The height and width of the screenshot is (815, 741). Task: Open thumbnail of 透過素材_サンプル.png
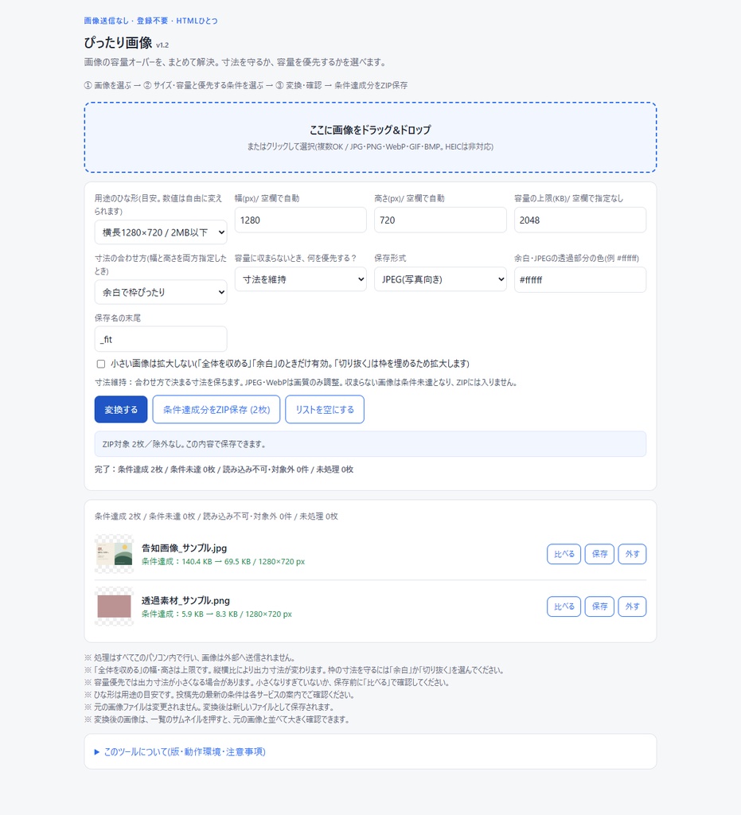tap(115, 606)
